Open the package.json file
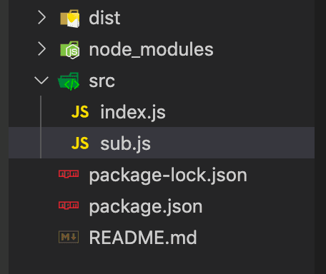Viewport: 326px width, 274px height. [x=146, y=207]
